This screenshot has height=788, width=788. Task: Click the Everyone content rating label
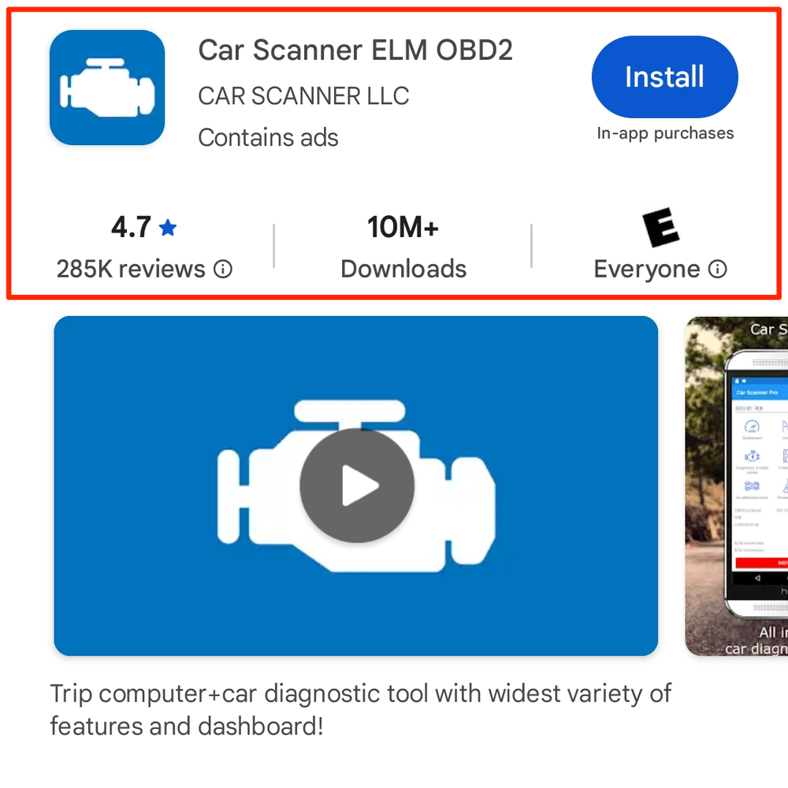point(647,269)
